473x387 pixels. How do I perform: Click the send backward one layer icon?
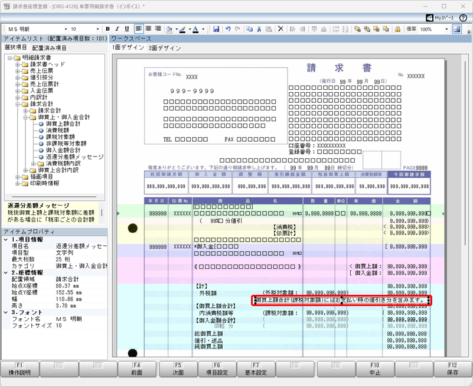pyautogui.click(x=386, y=29)
